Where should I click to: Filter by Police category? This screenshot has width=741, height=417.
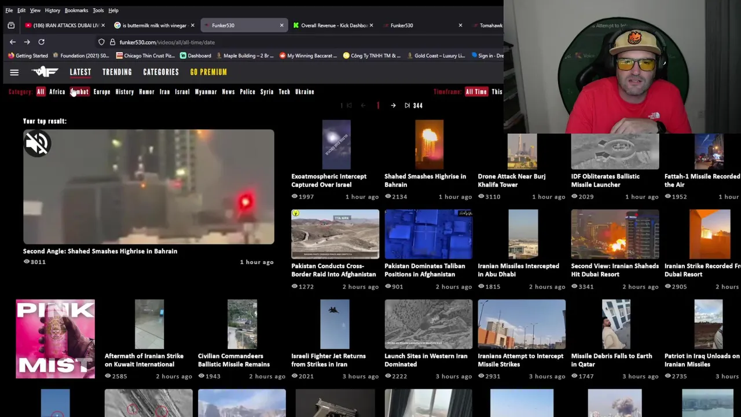pyautogui.click(x=247, y=92)
